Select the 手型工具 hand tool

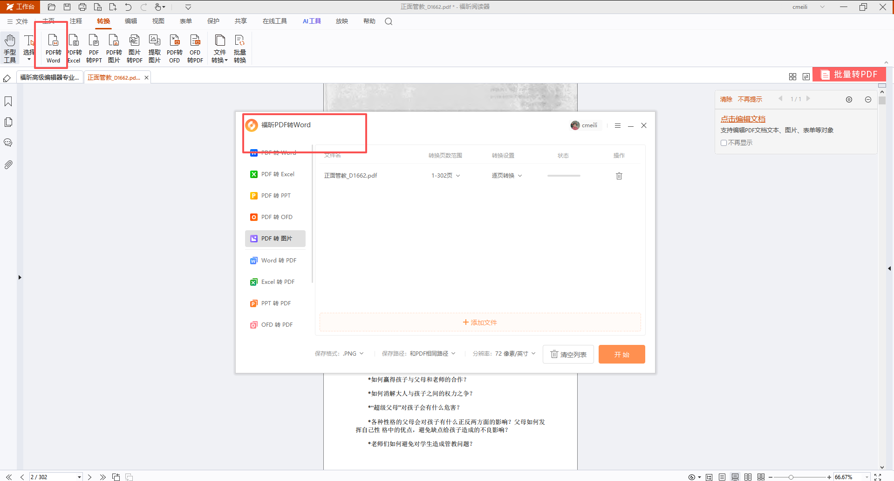(x=10, y=48)
